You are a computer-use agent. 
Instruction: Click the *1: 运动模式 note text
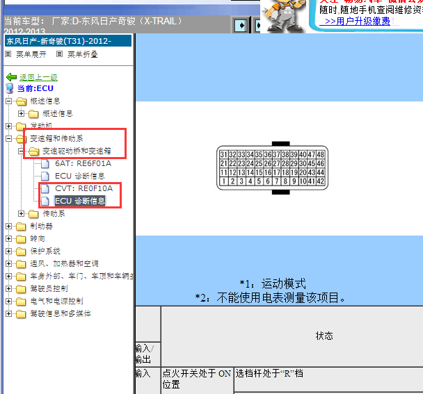[x=273, y=284]
